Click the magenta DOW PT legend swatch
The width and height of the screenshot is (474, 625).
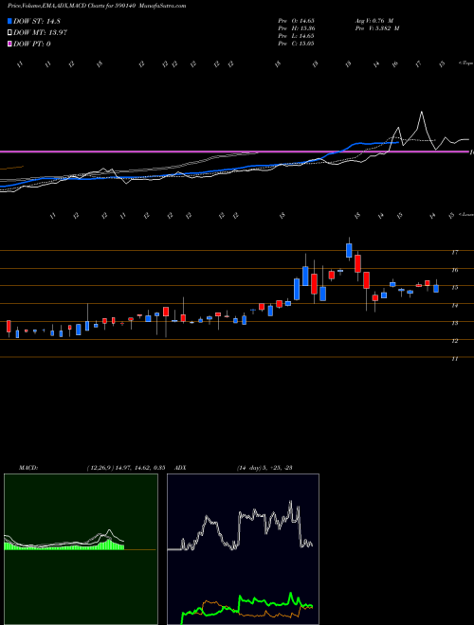click(9, 44)
